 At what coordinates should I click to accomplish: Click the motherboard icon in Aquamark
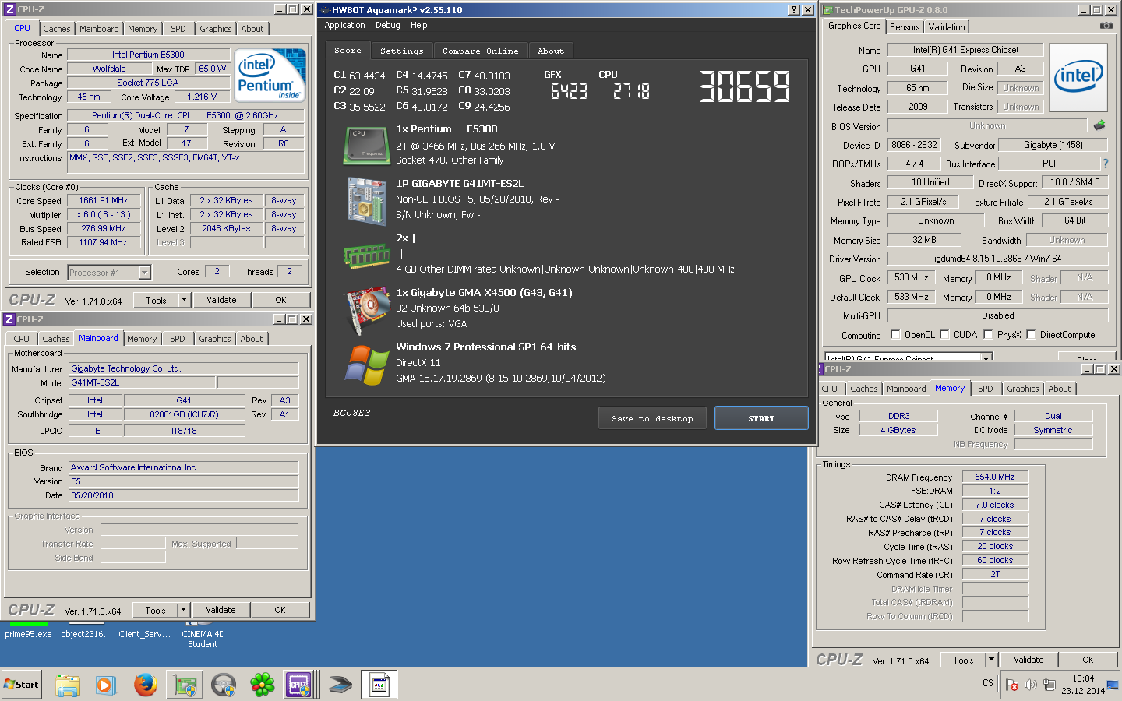click(x=366, y=200)
